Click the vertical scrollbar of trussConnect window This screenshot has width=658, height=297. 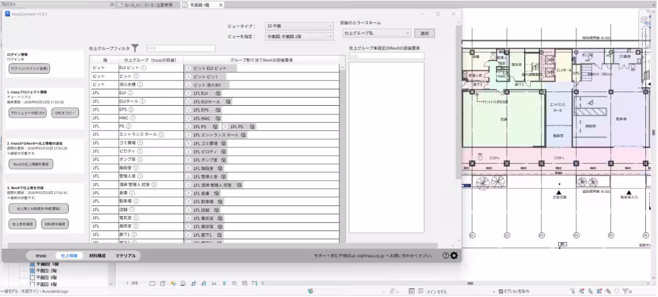pyautogui.click(x=459, y=103)
